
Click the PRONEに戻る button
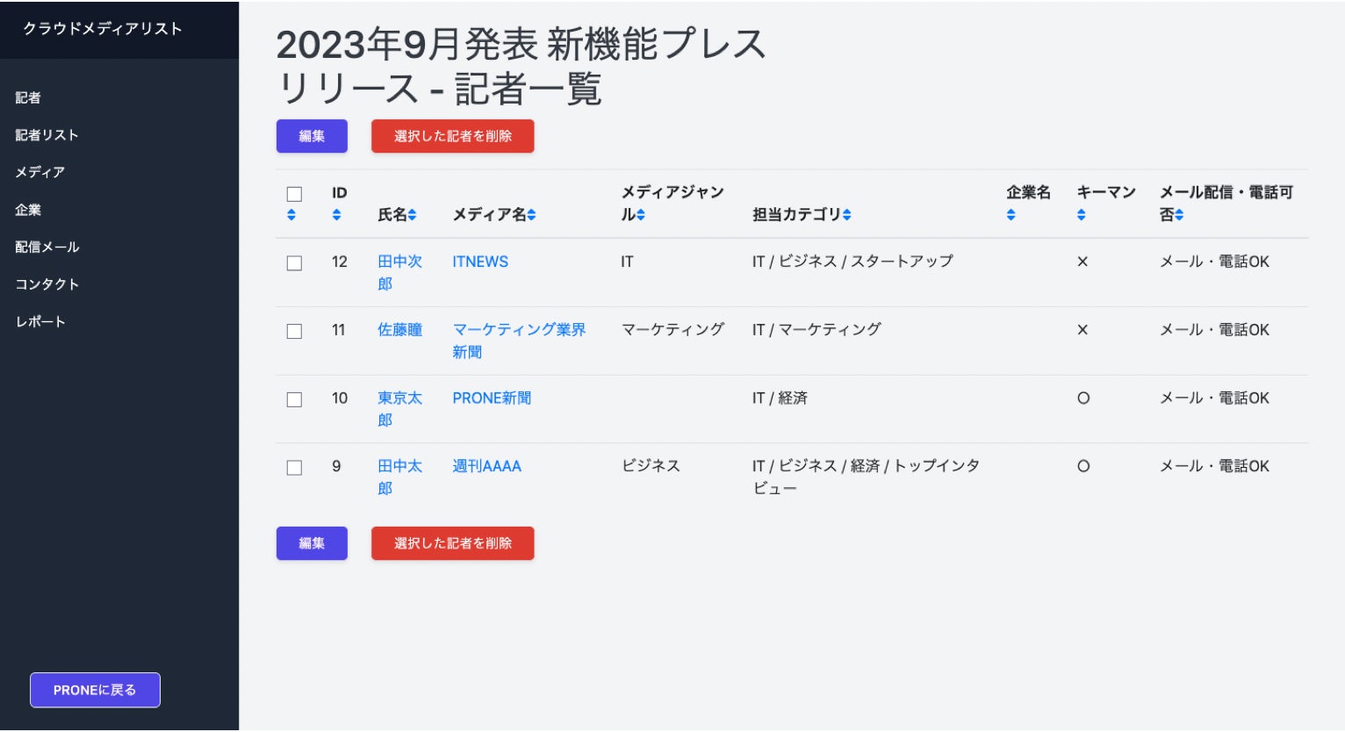coord(95,690)
